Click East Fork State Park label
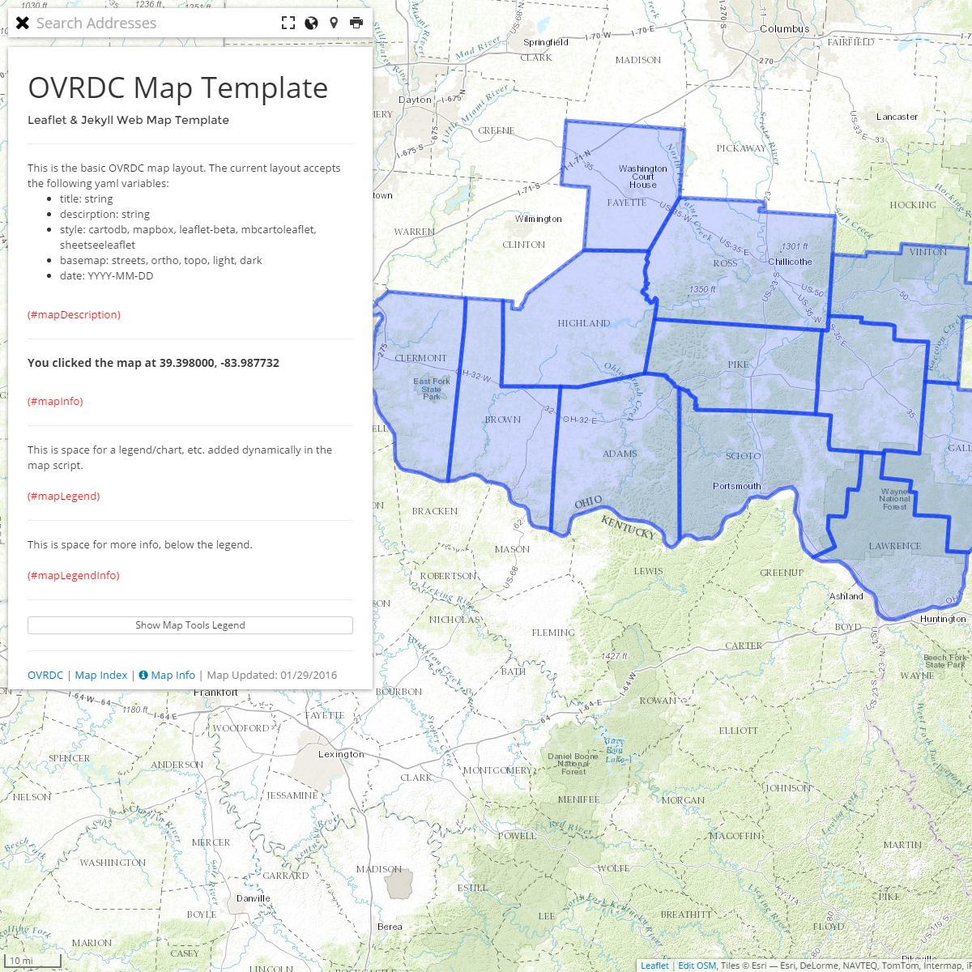This screenshot has height=972, width=972. (x=432, y=389)
